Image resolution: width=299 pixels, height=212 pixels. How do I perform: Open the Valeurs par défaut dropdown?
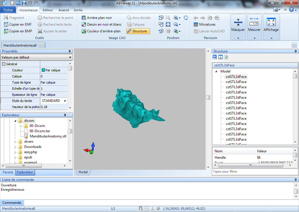(x=36, y=57)
